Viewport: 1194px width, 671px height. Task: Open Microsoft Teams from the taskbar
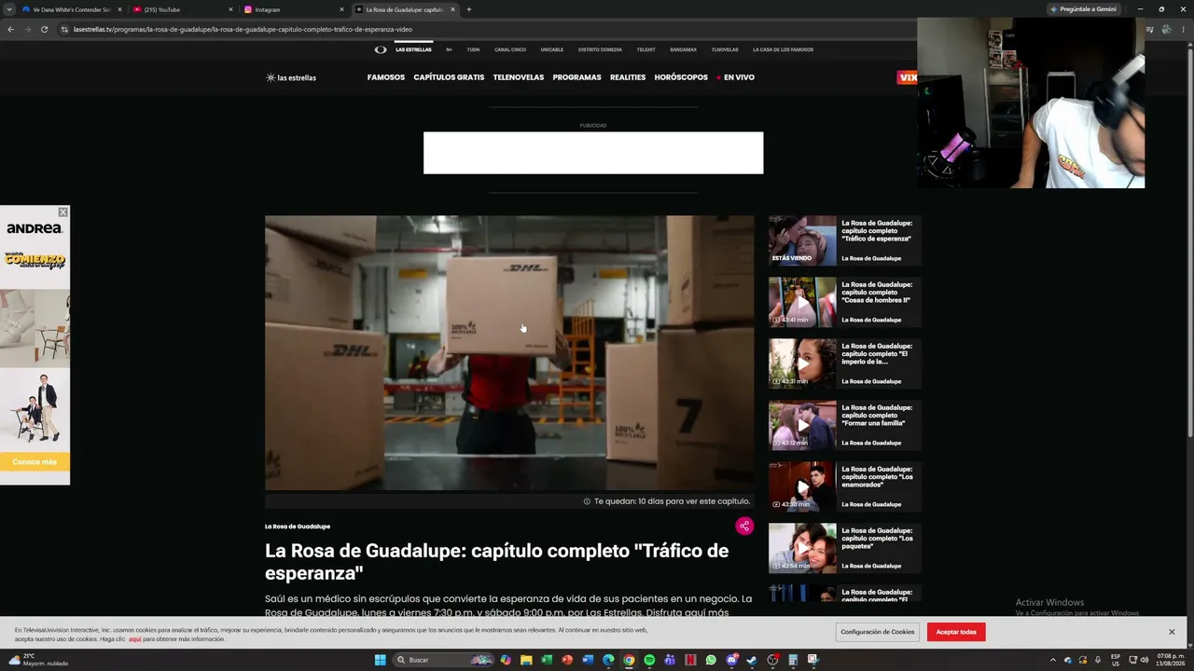click(670, 660)
